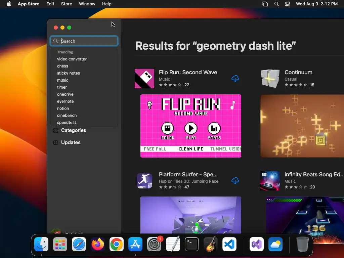The height and width of the screenshot is (258, 344).
Task: Open the Trash in the Dock
Action: pyautogui.click(x=303, y=244)
